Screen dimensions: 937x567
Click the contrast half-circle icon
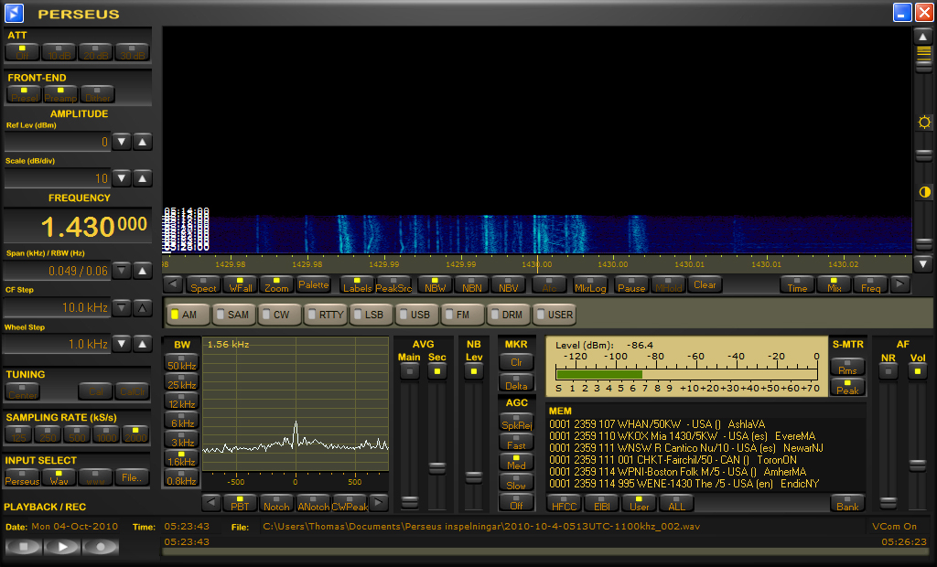point(924,192)
